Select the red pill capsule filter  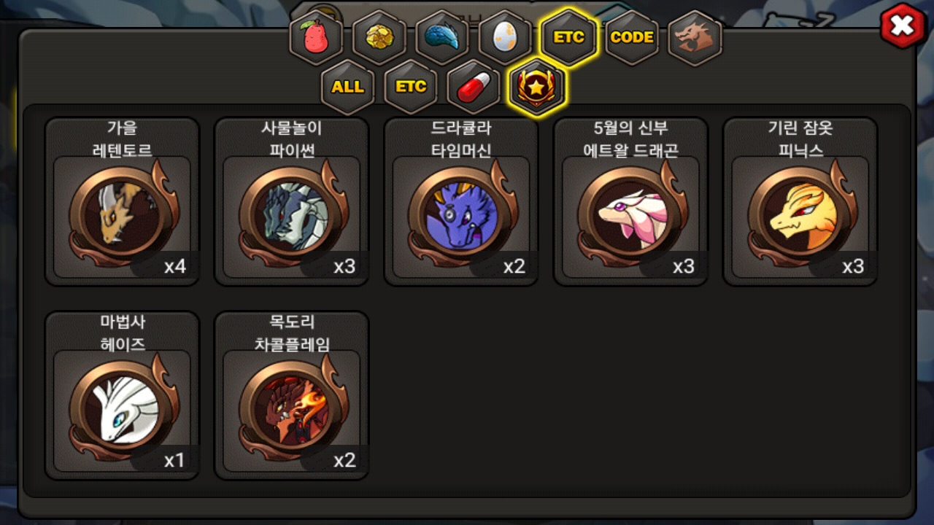click(x=474, y=87)
